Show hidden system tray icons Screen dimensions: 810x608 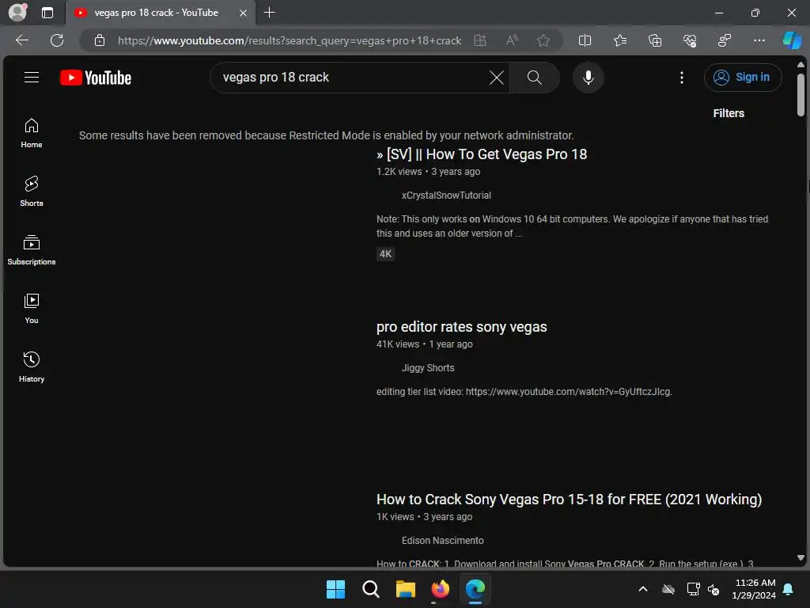[x=643, y=589]
